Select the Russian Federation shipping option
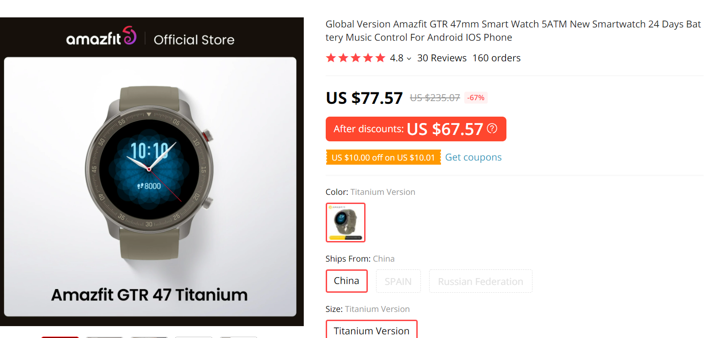 pyautogui.click(x=480, y=281)
